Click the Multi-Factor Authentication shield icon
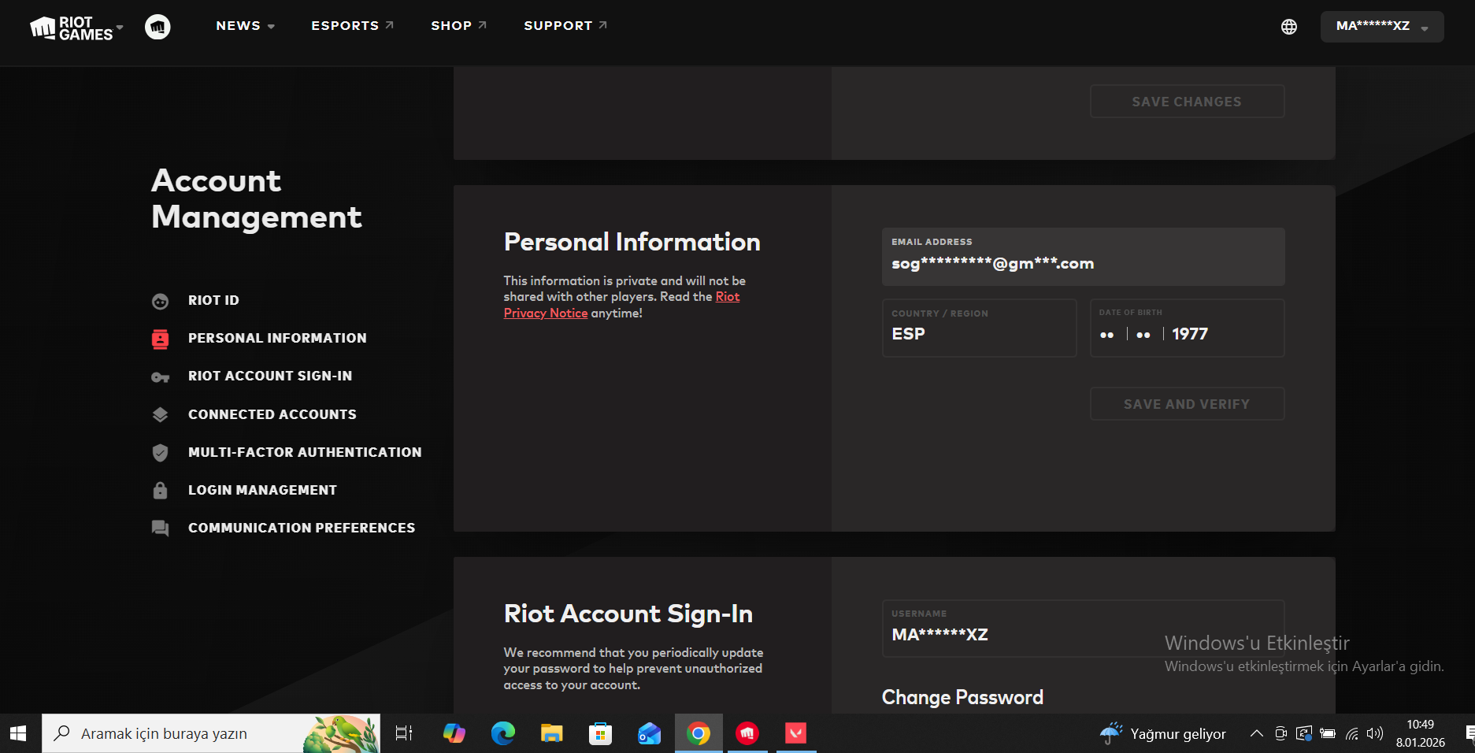The image size is (1475, 753). tap(160, 453)
